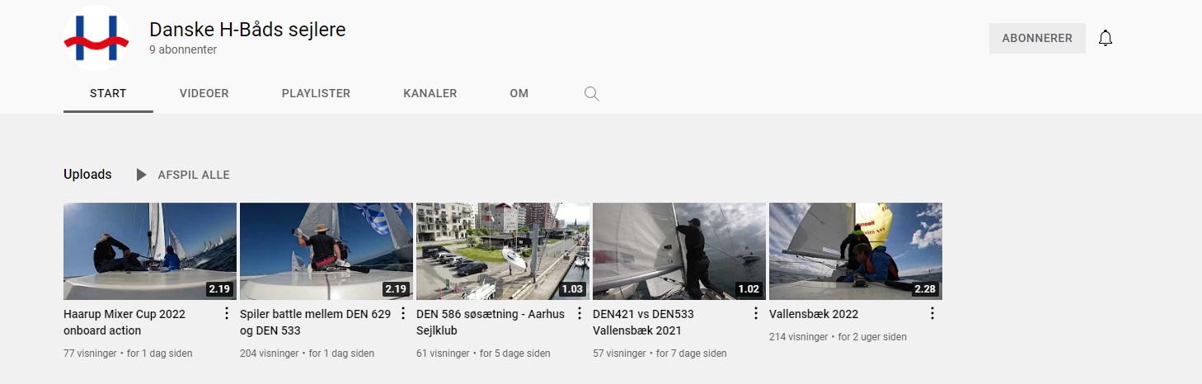
Task: Open the Haarup Mixer Cup 2022 onboard action title
Action: 124,322
